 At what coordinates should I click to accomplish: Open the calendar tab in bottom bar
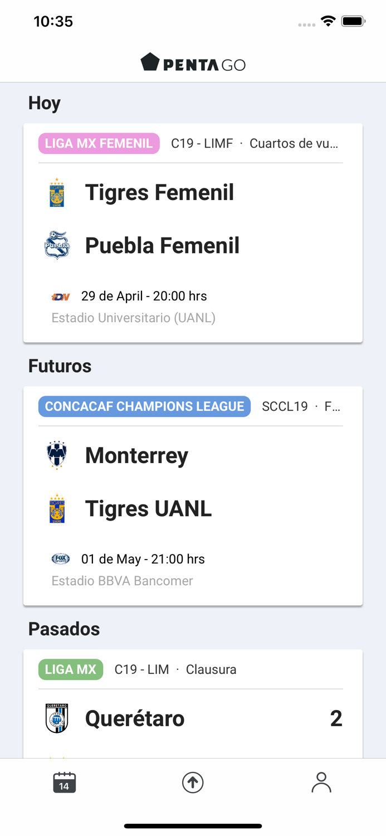(x=64, y=782)
